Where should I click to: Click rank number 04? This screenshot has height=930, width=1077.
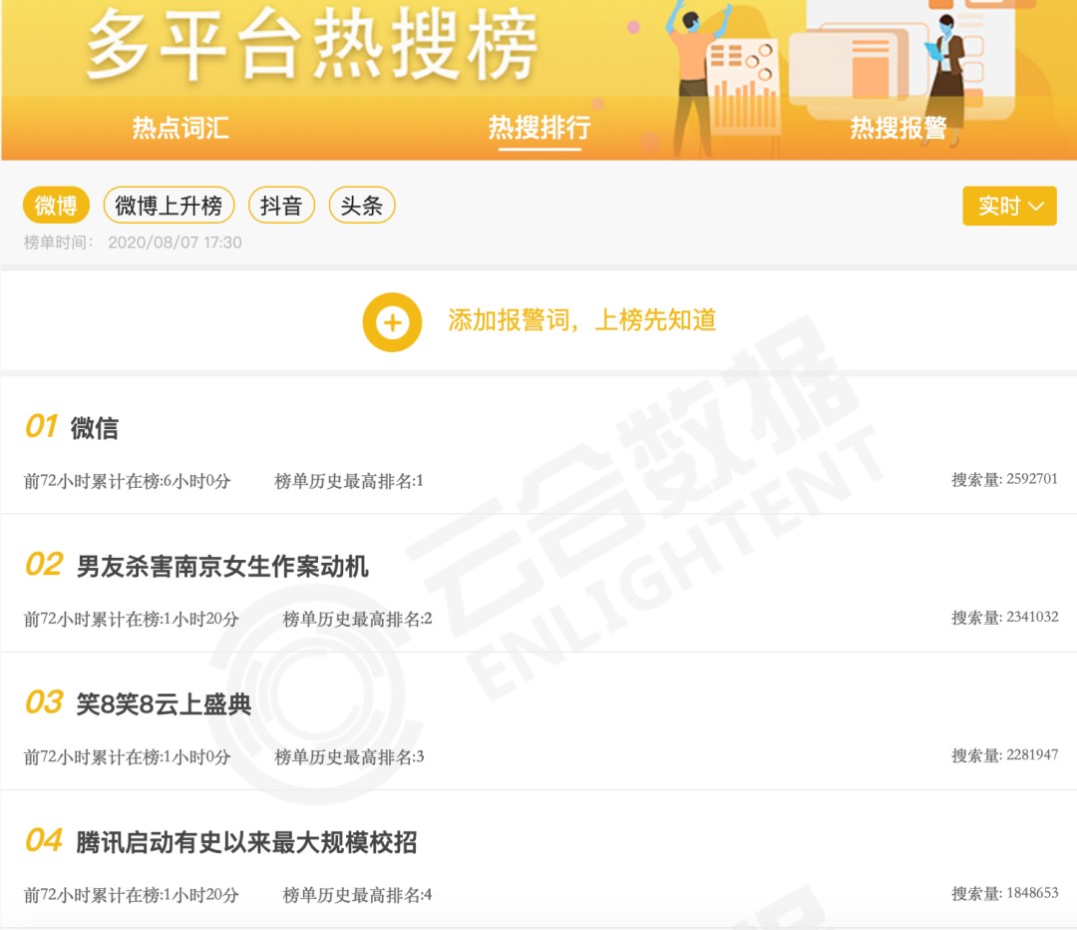pos(44,840)
